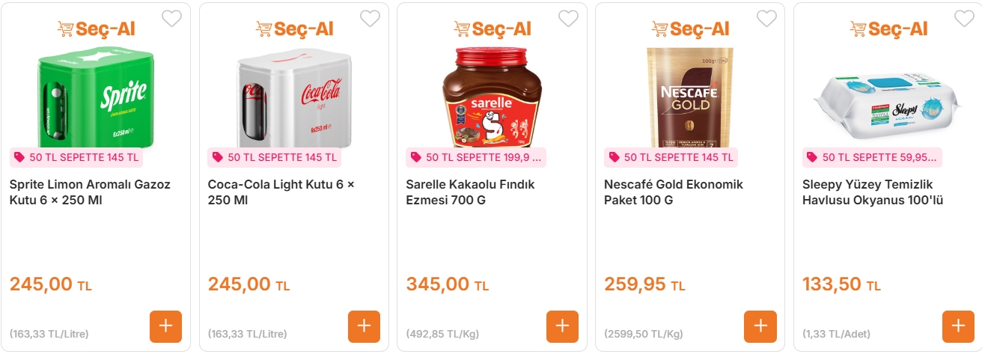The height and width of the screenshot is (357, 982).
Task: Add Coca-Cola Light 6-pack to cart
Action: 364,326
